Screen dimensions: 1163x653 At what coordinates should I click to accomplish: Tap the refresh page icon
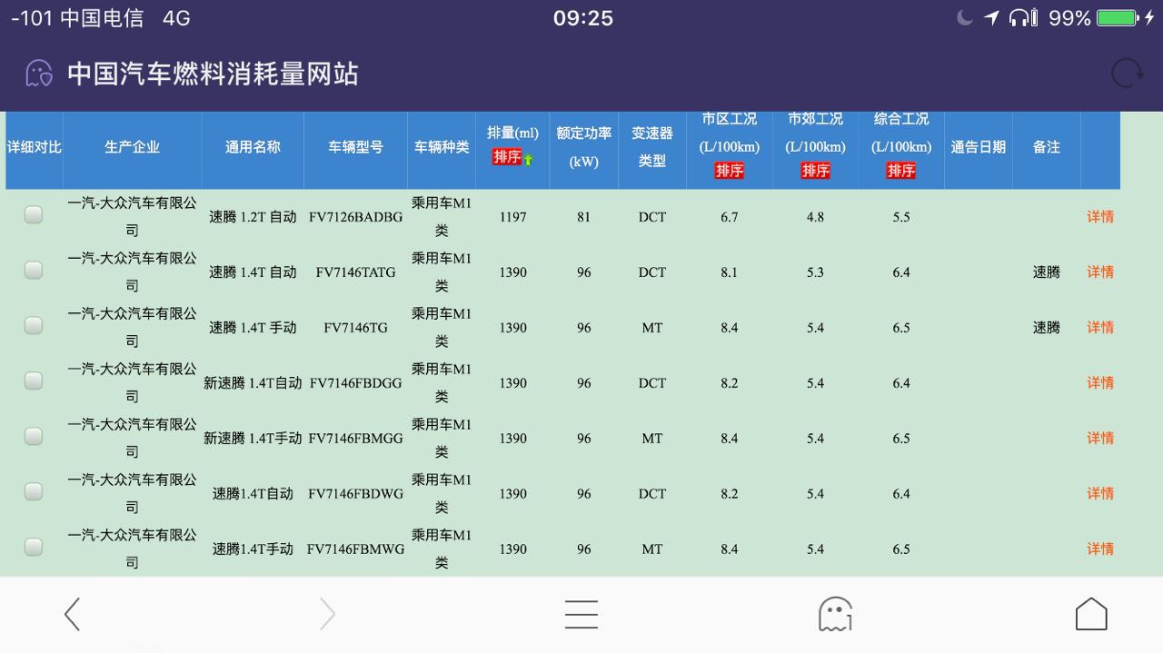coord(1128,73)
